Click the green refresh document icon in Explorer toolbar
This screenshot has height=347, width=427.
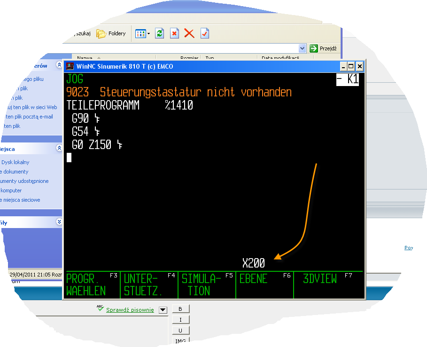coord(160,33)
